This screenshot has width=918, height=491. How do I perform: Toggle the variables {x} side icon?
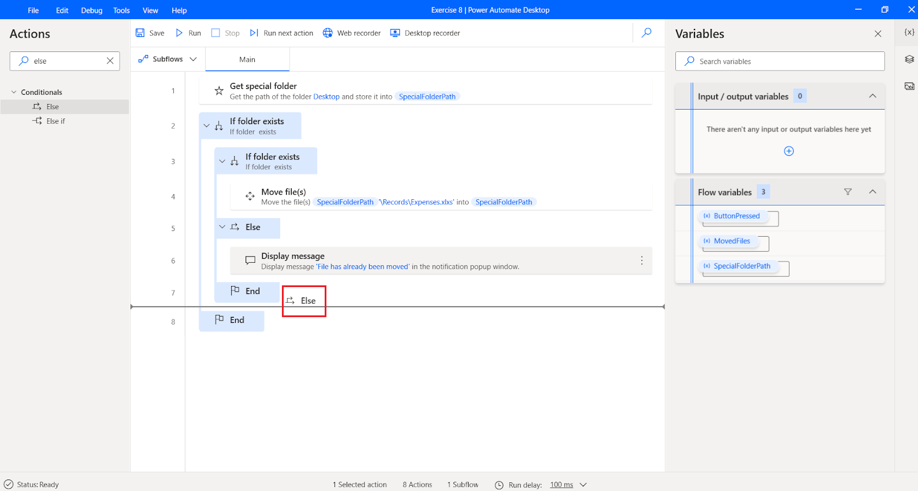909,32
